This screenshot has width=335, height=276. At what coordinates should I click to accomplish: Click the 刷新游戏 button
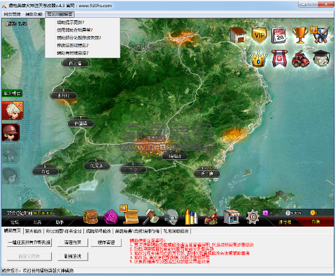[73, 256]
